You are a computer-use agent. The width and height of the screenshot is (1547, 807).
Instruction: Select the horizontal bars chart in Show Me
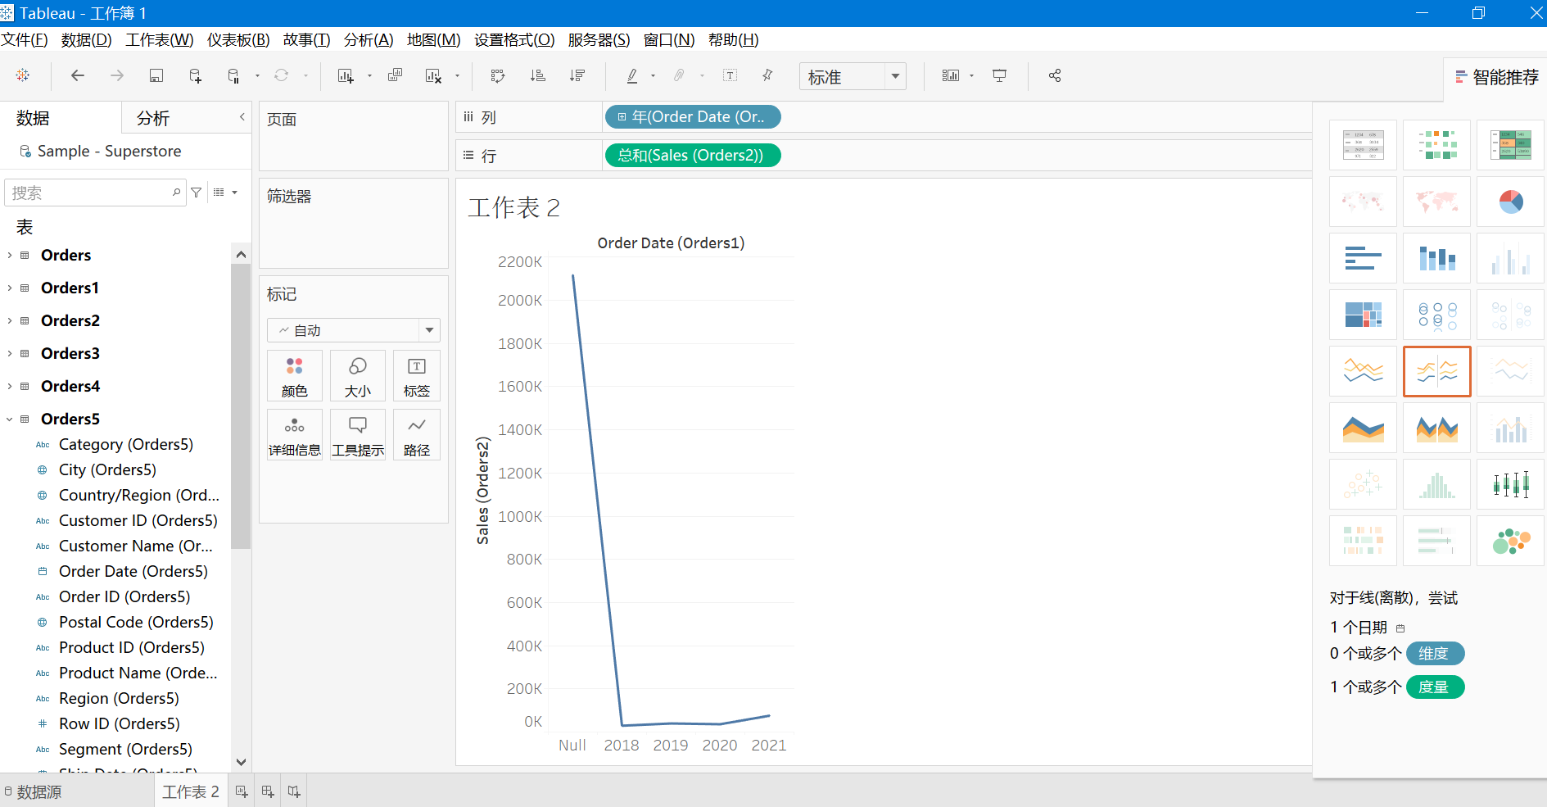[1363, 258]
